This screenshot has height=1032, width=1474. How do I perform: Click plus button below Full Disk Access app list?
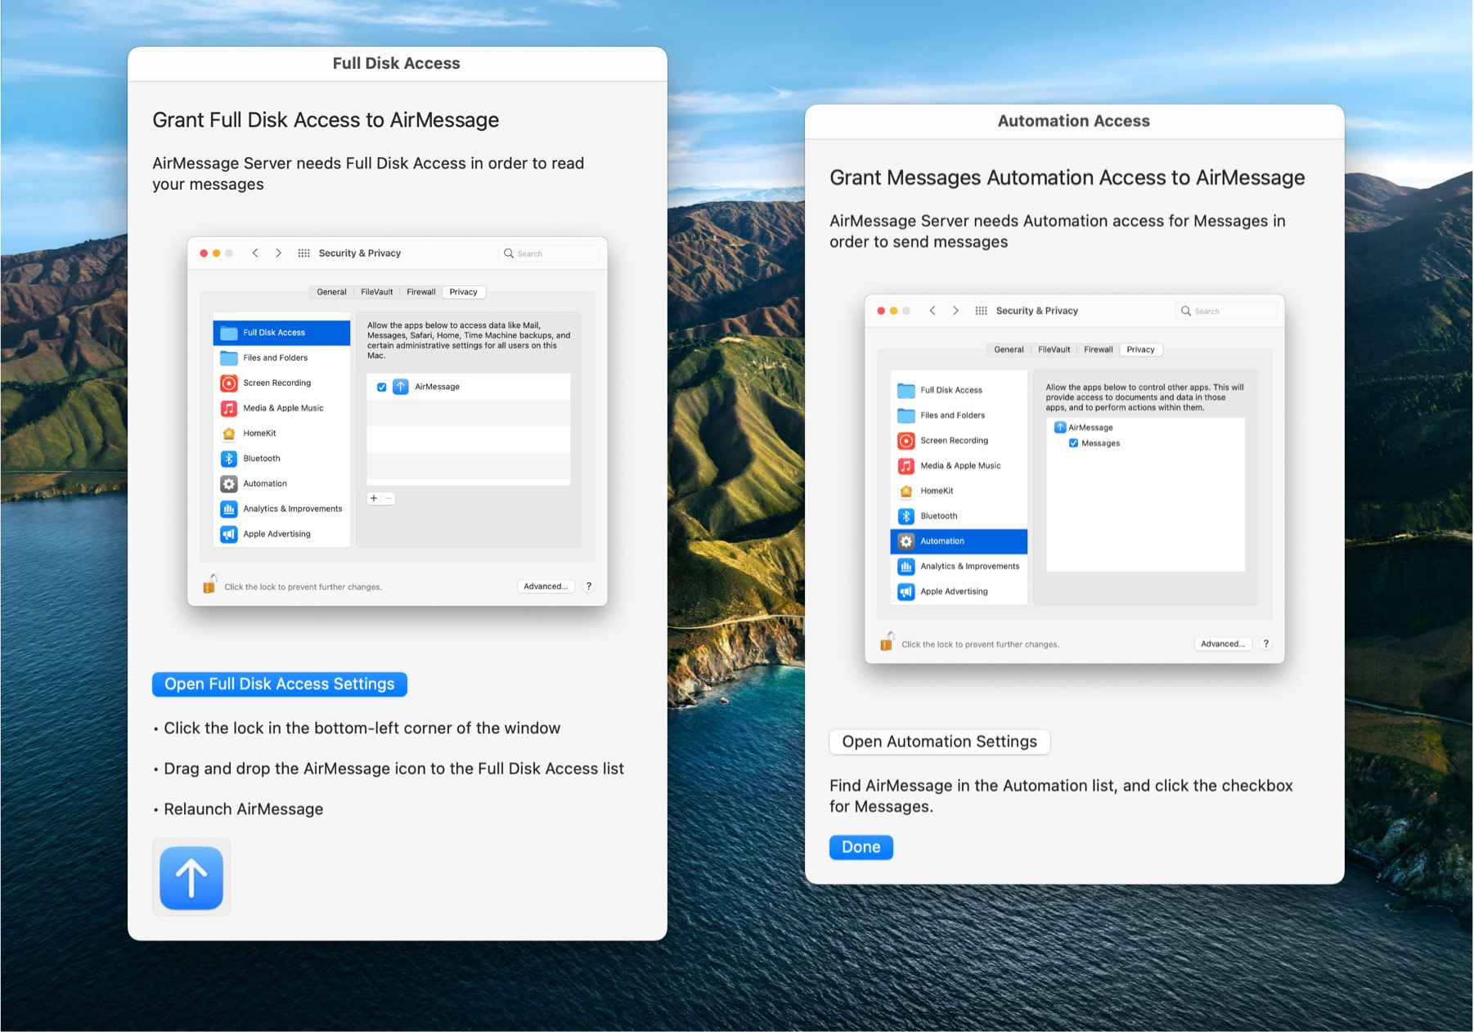(374, 498)
